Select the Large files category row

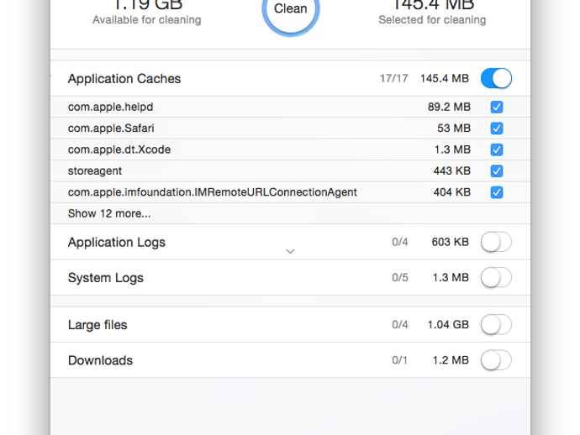pos(98,325)
